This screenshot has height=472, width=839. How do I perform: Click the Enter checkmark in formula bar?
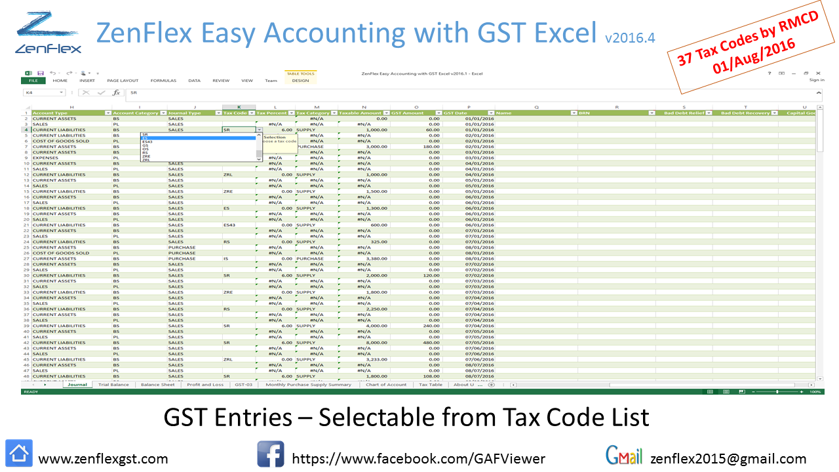point(101,93)
